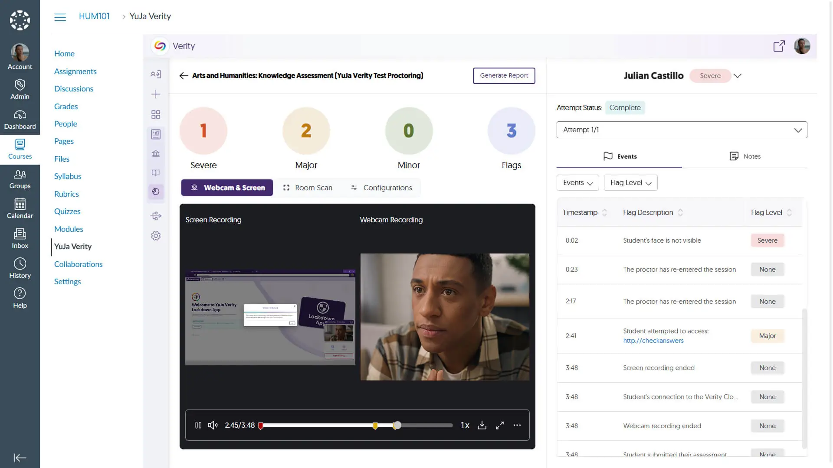833x468 pixels.
Task: Pause the recording playback
Action: 198,425
